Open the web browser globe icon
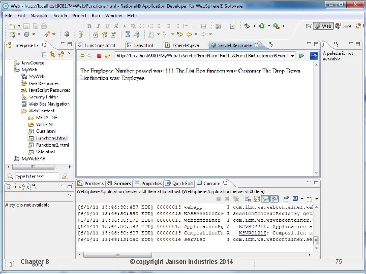The width and height of the screenshot is (366, 274). pos(67,35)
